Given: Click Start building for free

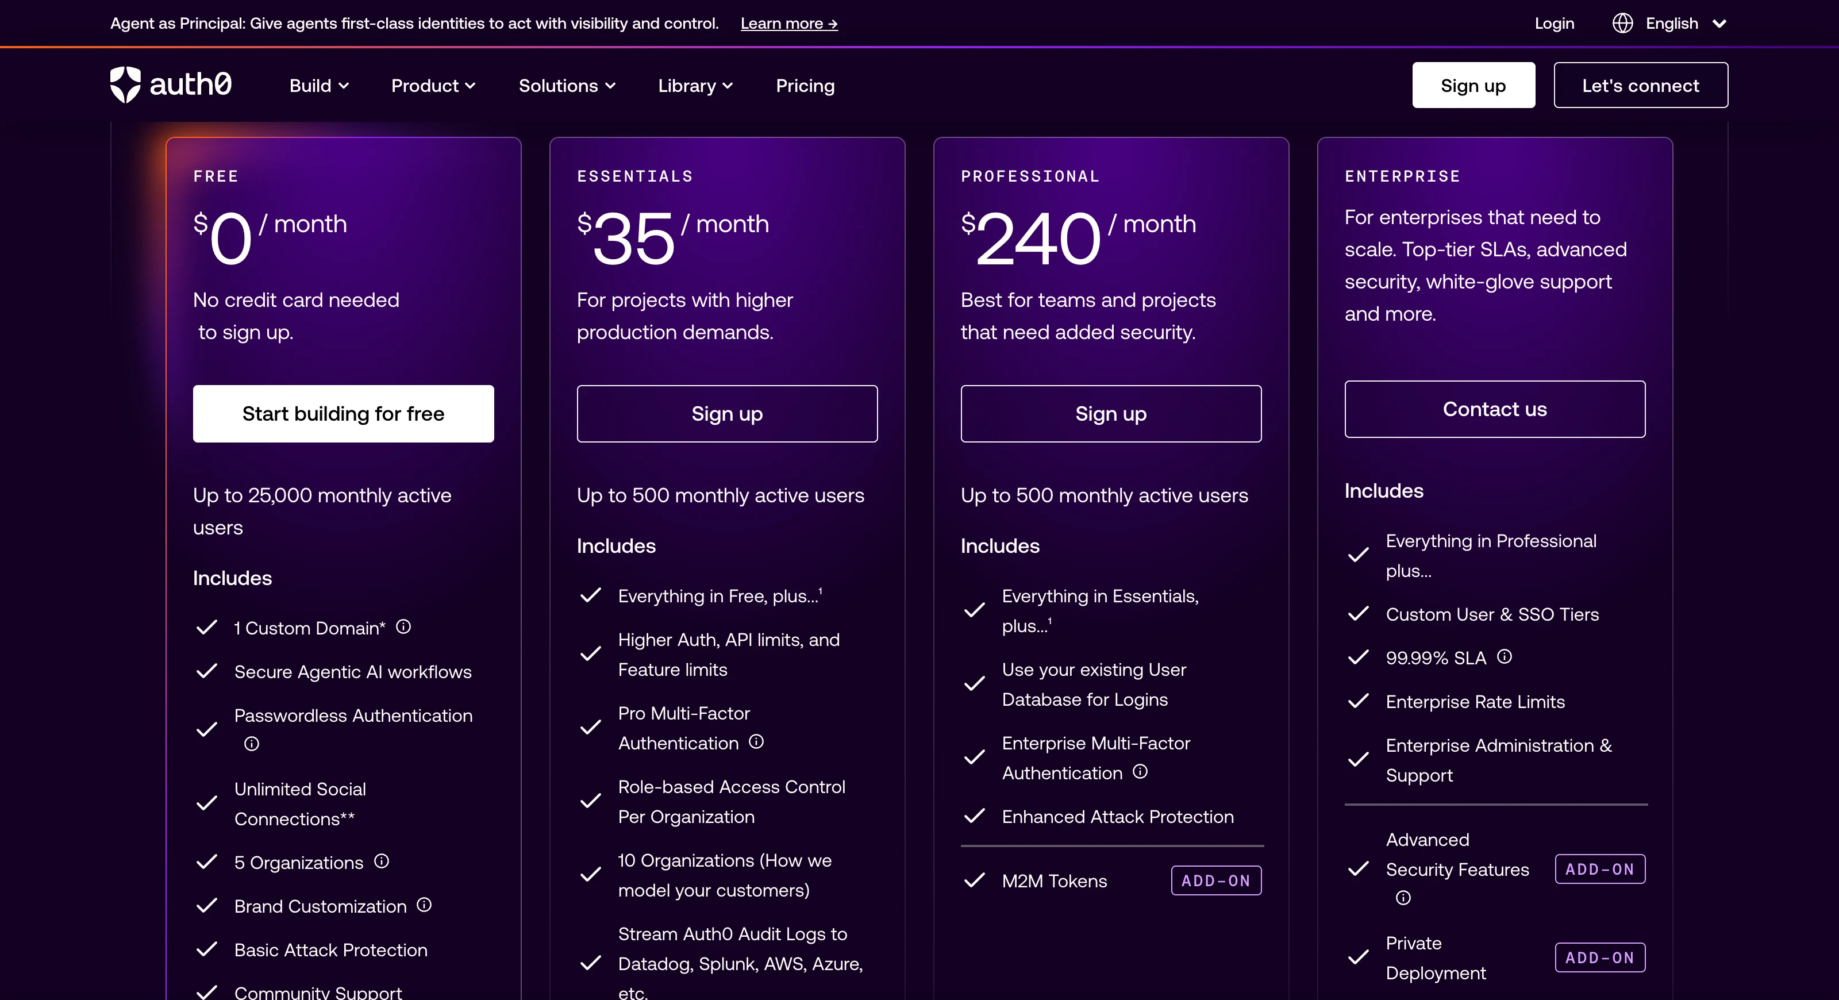Looking at the screenshot, I should click(344, 414).
